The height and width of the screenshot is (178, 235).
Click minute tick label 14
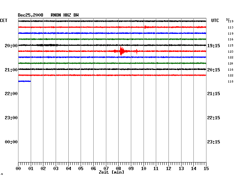point(193,169)
